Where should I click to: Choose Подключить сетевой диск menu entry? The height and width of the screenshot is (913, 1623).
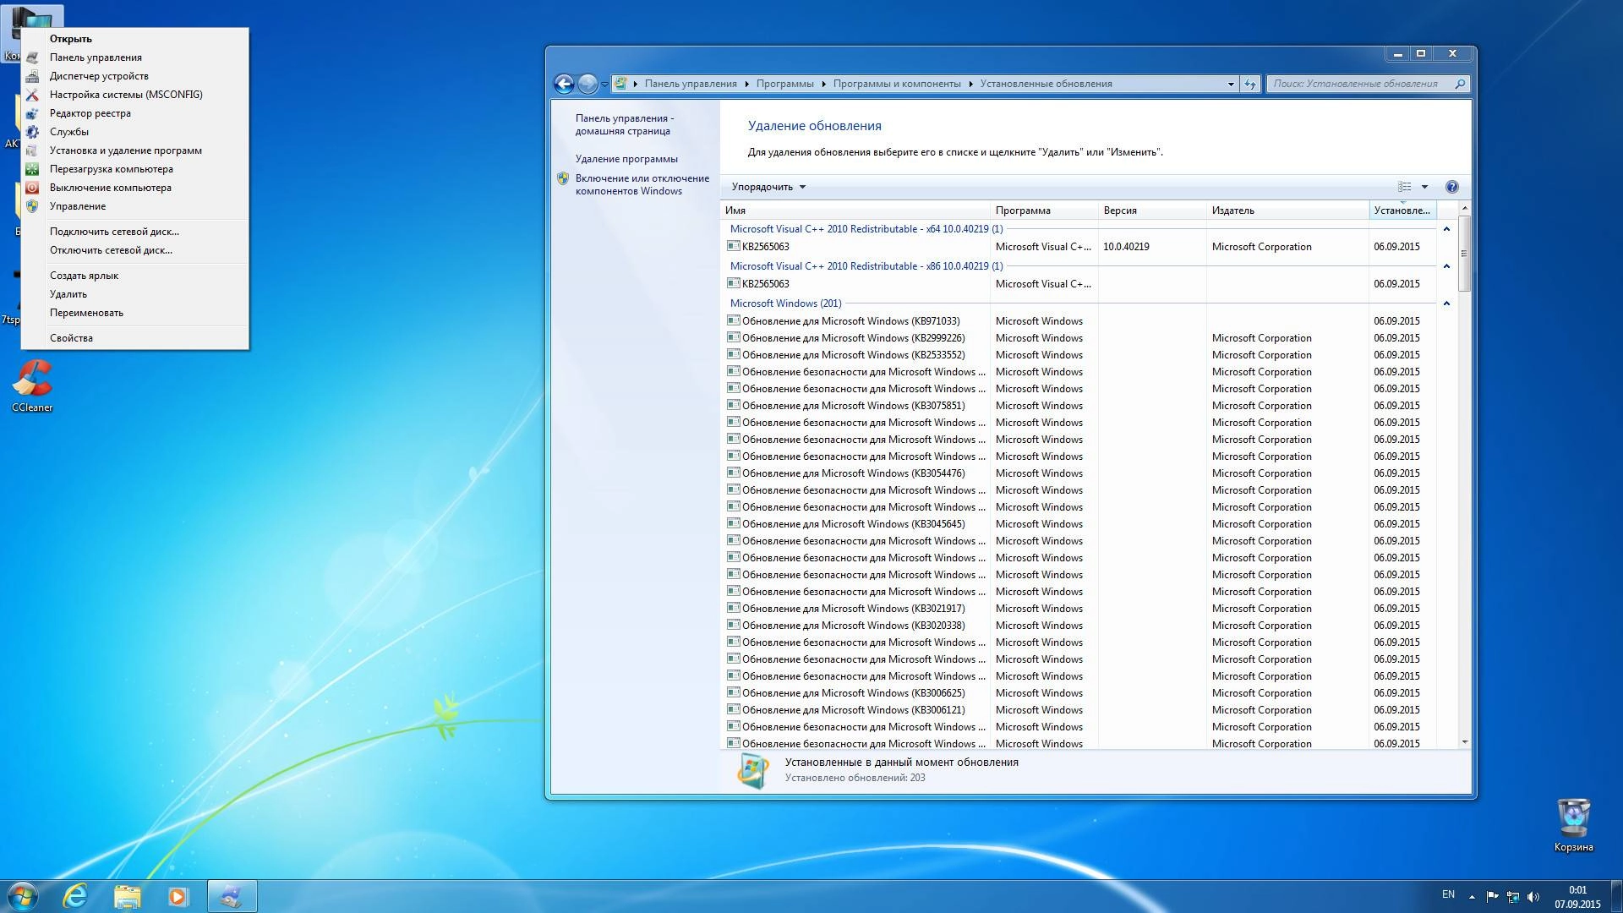(x=135, y=232)
